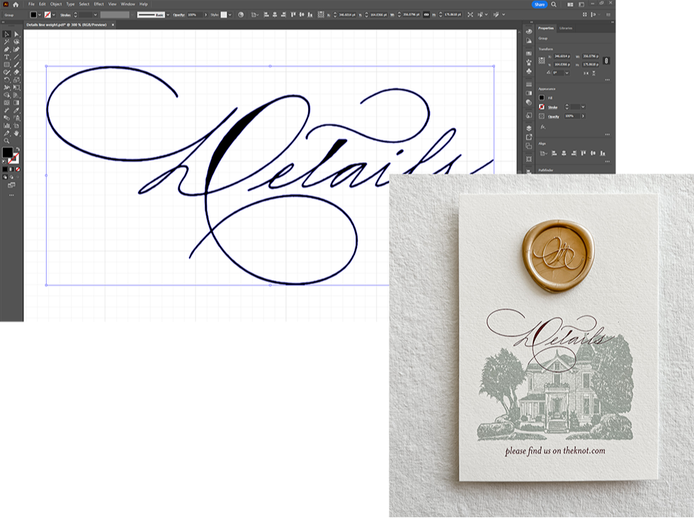Click the Search magnifier icon
Image resolution: width=694 pixels, height=518 pixels.
point(554,4)
